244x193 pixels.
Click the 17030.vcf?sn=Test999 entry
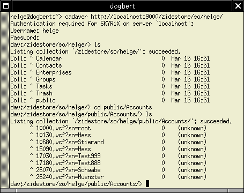(68, 156)
